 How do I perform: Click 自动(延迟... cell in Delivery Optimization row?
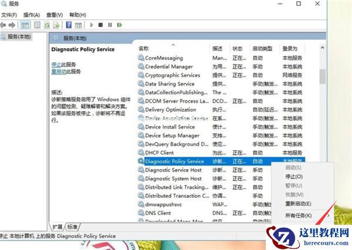pos(265,110)
